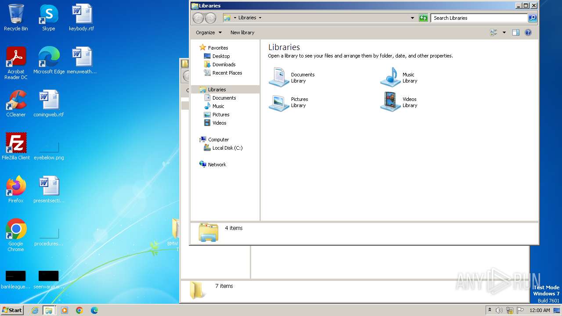Select Videos under Libraries tree

[x=215, y=123]
